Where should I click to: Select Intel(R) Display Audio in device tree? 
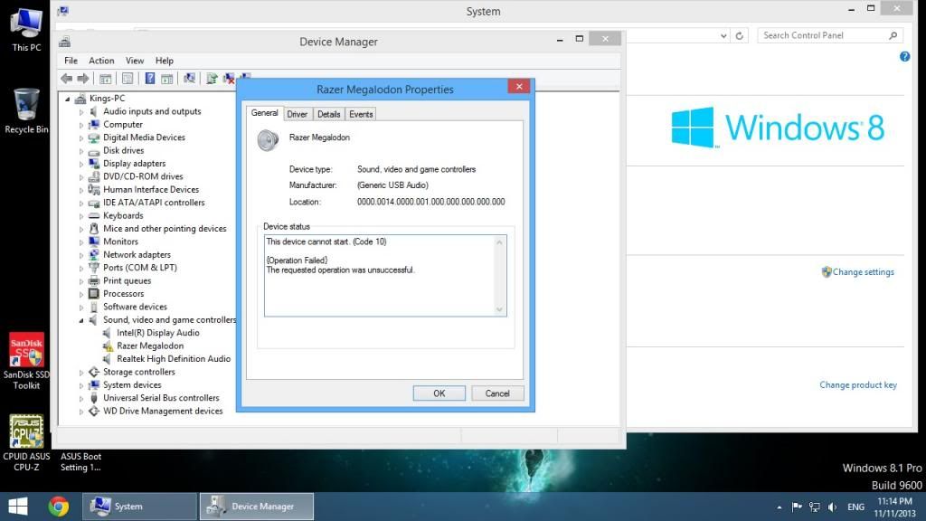(x=158, y=333)
